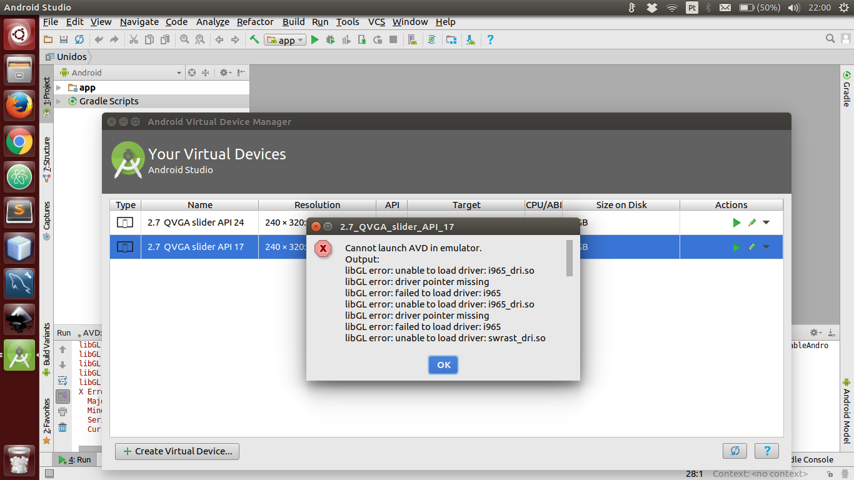The height and width of the screenshot is (480, 854).
Task: Stop the running process with the square icon
Action: click(x=393, y=39)
